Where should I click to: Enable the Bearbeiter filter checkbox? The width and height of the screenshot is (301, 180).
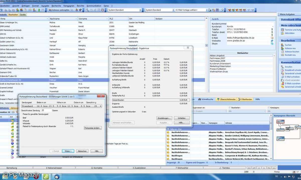(x=230, y=107)
